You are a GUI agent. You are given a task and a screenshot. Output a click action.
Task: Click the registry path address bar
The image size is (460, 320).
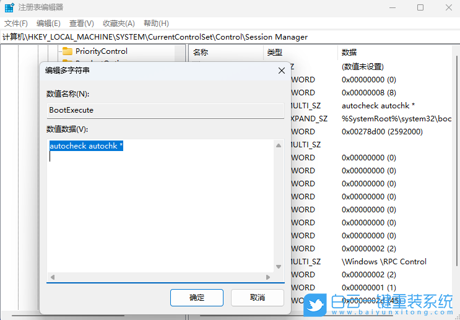tap(230, 37)
